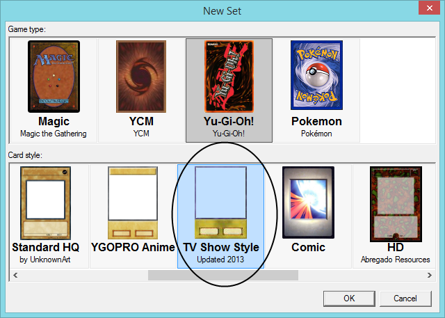Pick the Pokemon game type
445x318 pixels.
pyautogui.click(x=316, y=90)
